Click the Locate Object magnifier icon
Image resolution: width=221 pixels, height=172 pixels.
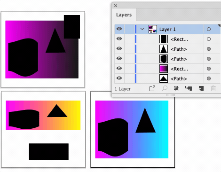click(x=165, y=88)
